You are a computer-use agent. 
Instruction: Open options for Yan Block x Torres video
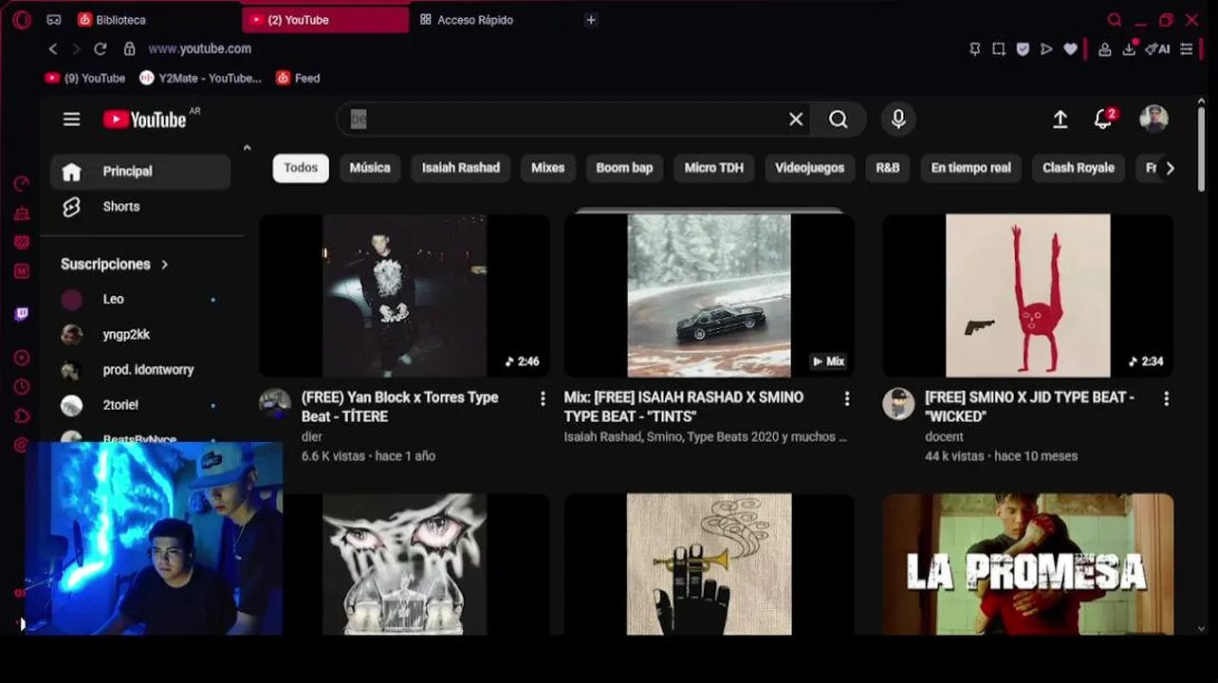543,399
